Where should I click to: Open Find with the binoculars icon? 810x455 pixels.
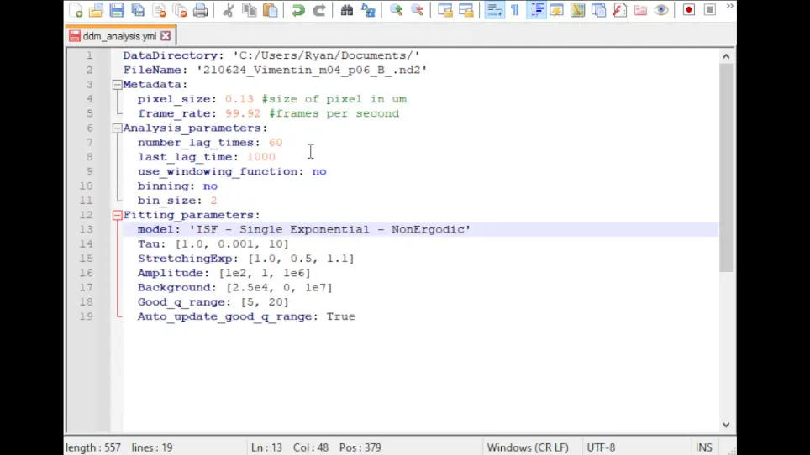click(x=347, y=10)
